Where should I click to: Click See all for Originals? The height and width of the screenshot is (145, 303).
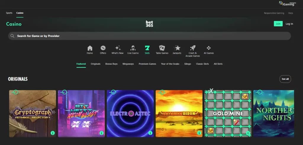tap(285, 79)
